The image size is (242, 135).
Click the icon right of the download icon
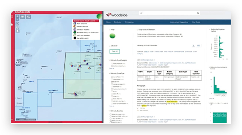pos(199,46)
